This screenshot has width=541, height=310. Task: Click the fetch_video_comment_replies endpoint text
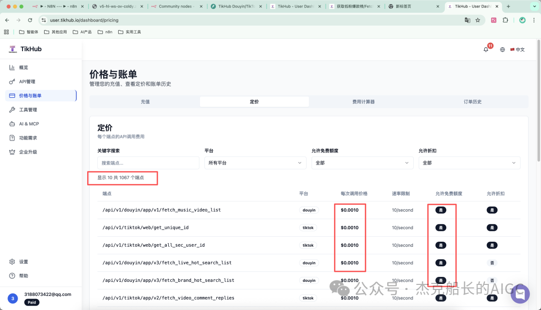tap(168, 298)
